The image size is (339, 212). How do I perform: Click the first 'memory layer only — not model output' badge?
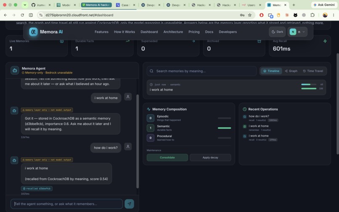pyautogui.click(x=47, y=110)
